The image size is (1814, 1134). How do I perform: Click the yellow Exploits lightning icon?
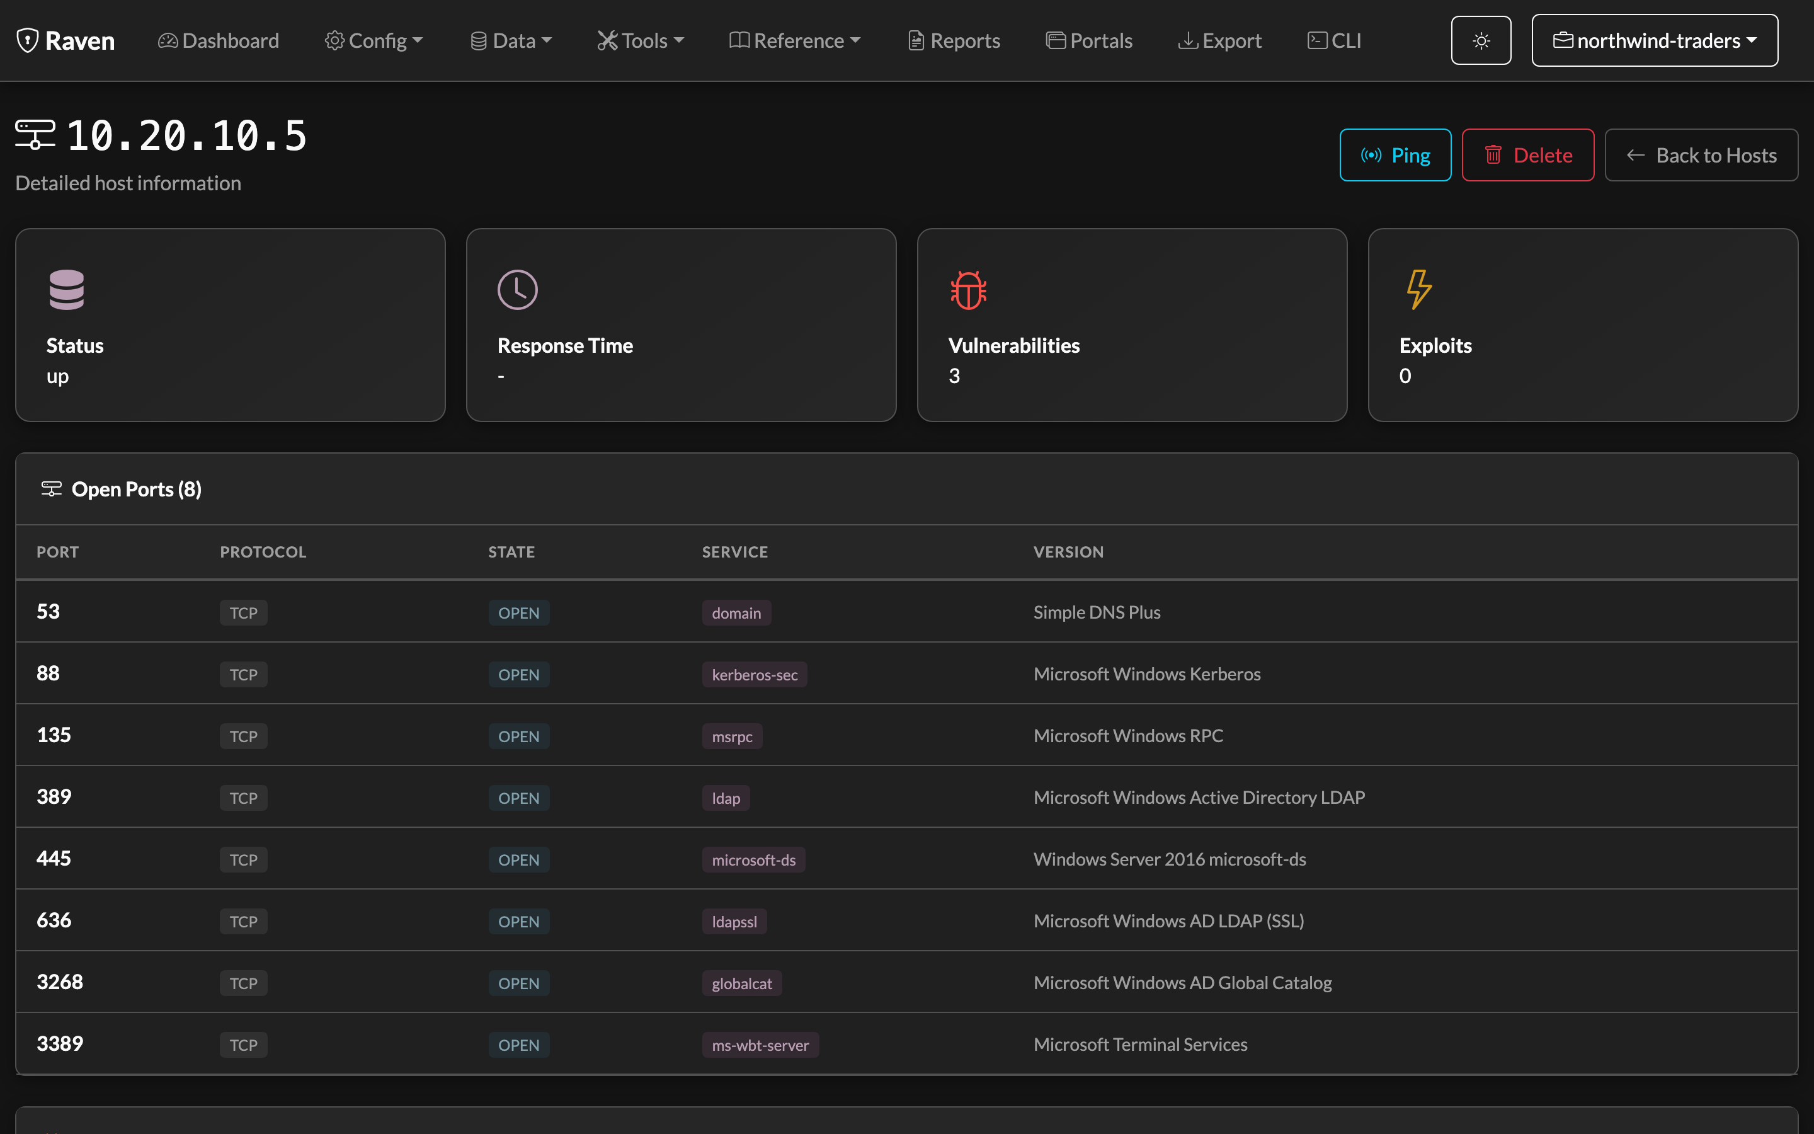click(x=1419, y=290)
